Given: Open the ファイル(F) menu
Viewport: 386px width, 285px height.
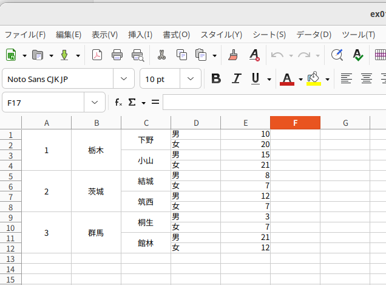Looking at the screenshot, I should coord(25,35).
